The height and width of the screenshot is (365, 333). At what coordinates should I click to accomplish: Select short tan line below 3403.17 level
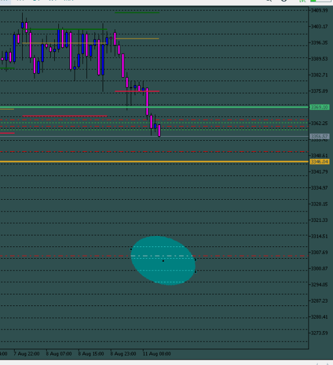[137, 39]
